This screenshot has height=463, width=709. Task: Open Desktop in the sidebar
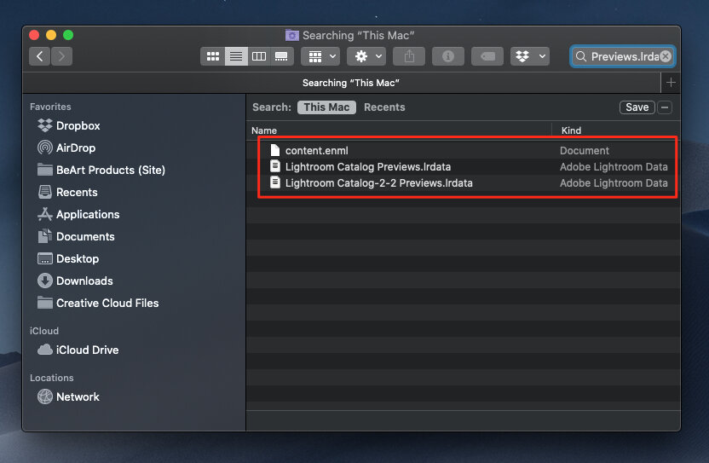pyautogui.click(x=68, y=258)
